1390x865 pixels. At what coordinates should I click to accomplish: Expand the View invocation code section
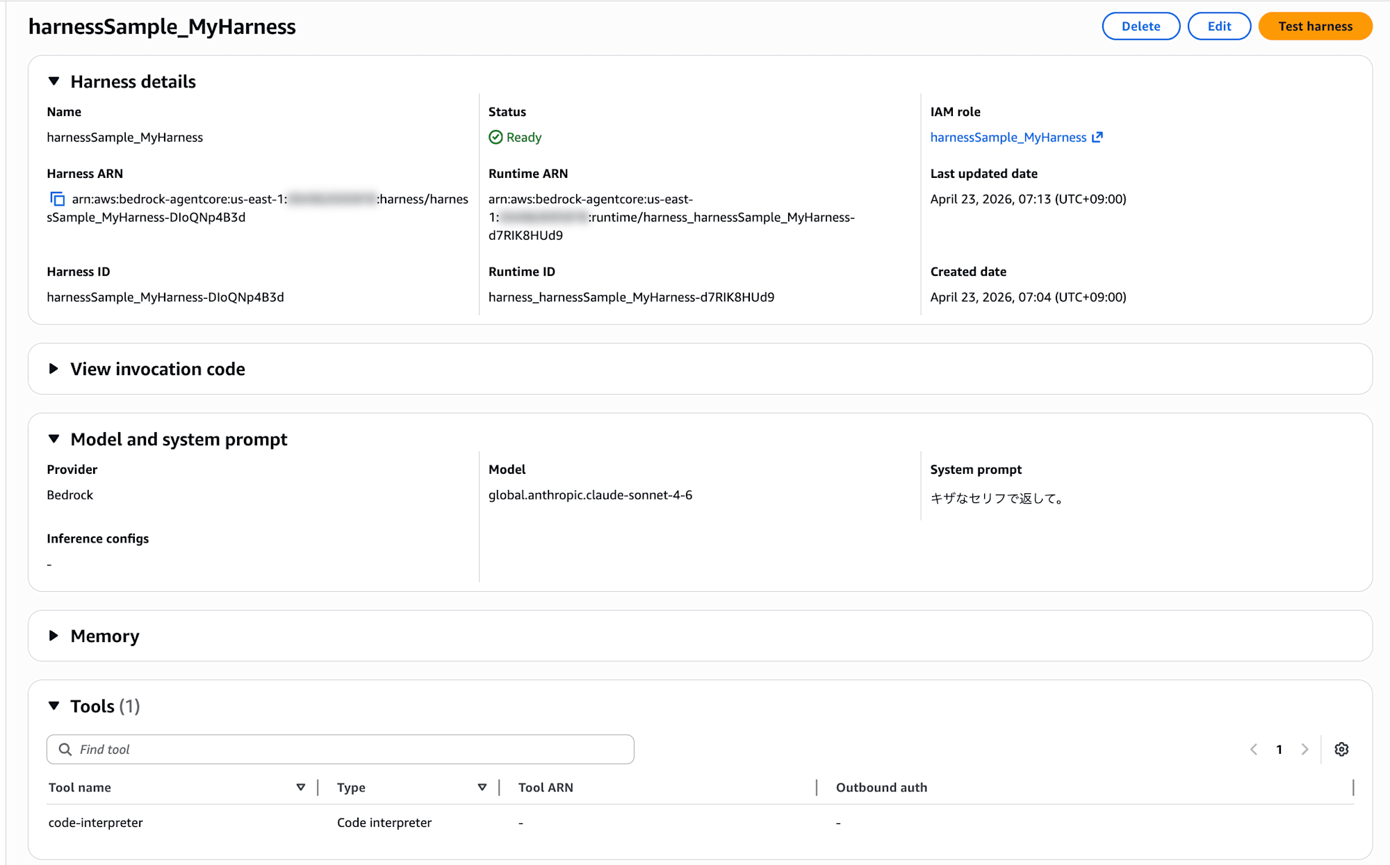[x=54, y=369]
